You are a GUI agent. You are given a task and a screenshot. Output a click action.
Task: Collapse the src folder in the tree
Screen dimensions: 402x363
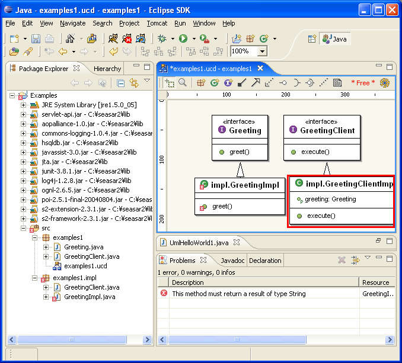coord(24,228)
